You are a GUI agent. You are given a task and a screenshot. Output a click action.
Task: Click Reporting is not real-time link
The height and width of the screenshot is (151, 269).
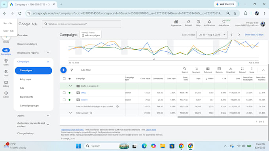tap(72, 130)
